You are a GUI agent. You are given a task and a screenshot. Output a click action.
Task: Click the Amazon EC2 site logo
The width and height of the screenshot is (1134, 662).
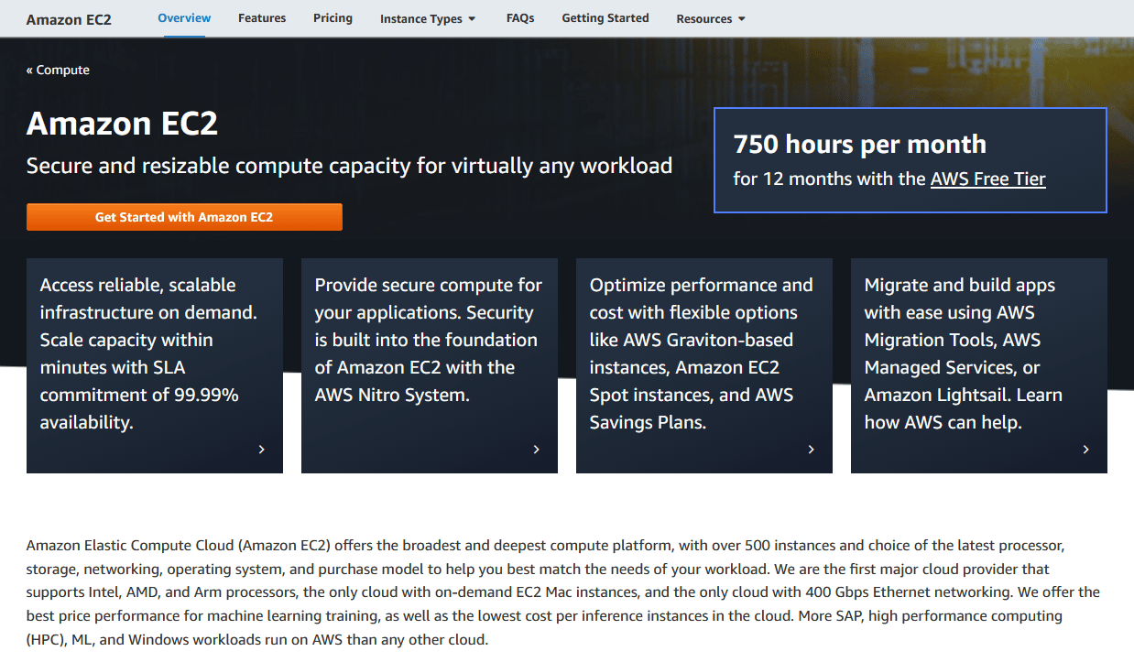(69, 17)
